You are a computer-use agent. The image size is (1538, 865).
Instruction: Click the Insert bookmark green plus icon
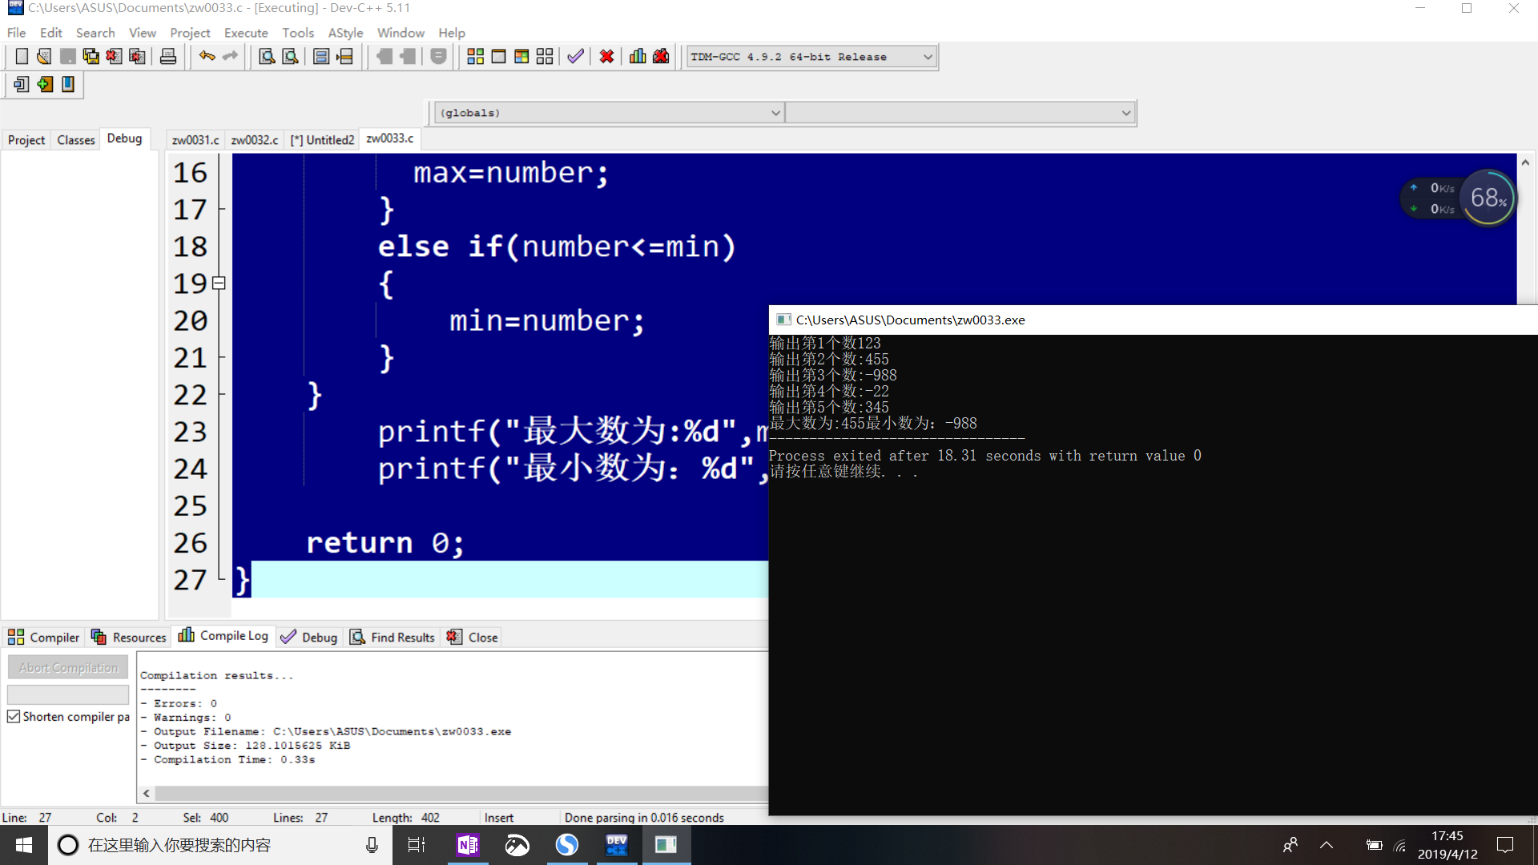tap(45, 84)
